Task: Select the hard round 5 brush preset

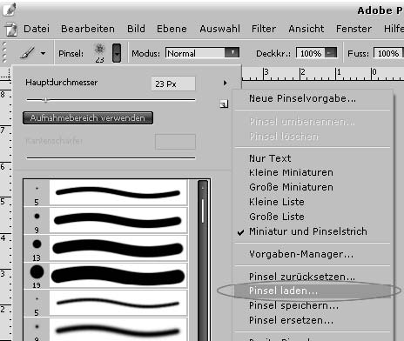Action: [105, 192]
